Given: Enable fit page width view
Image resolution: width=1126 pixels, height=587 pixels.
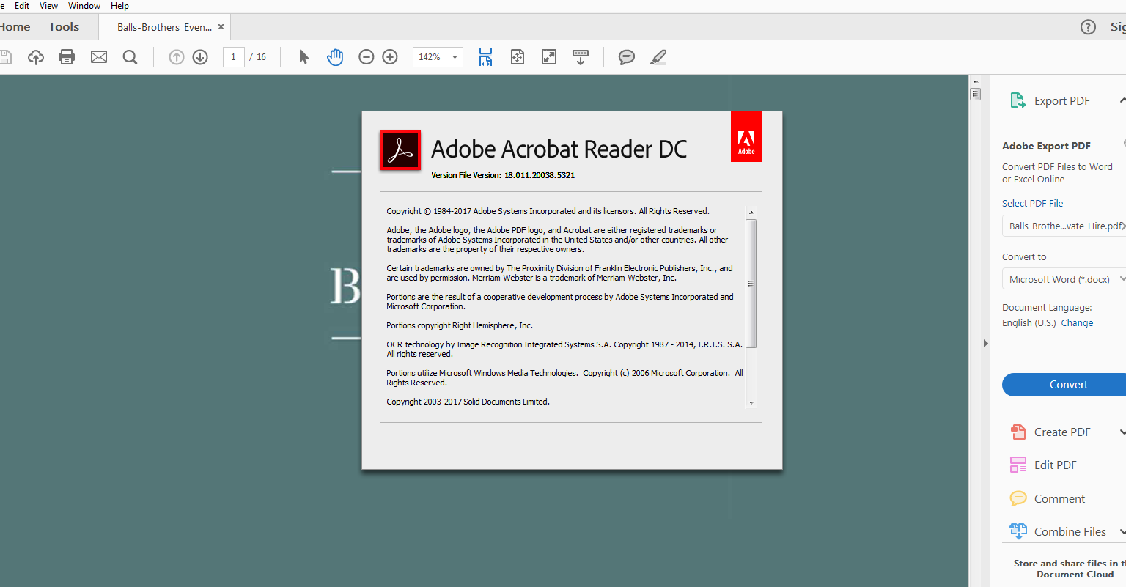Looking at the screenshot, I should click(x=485, y=56).
